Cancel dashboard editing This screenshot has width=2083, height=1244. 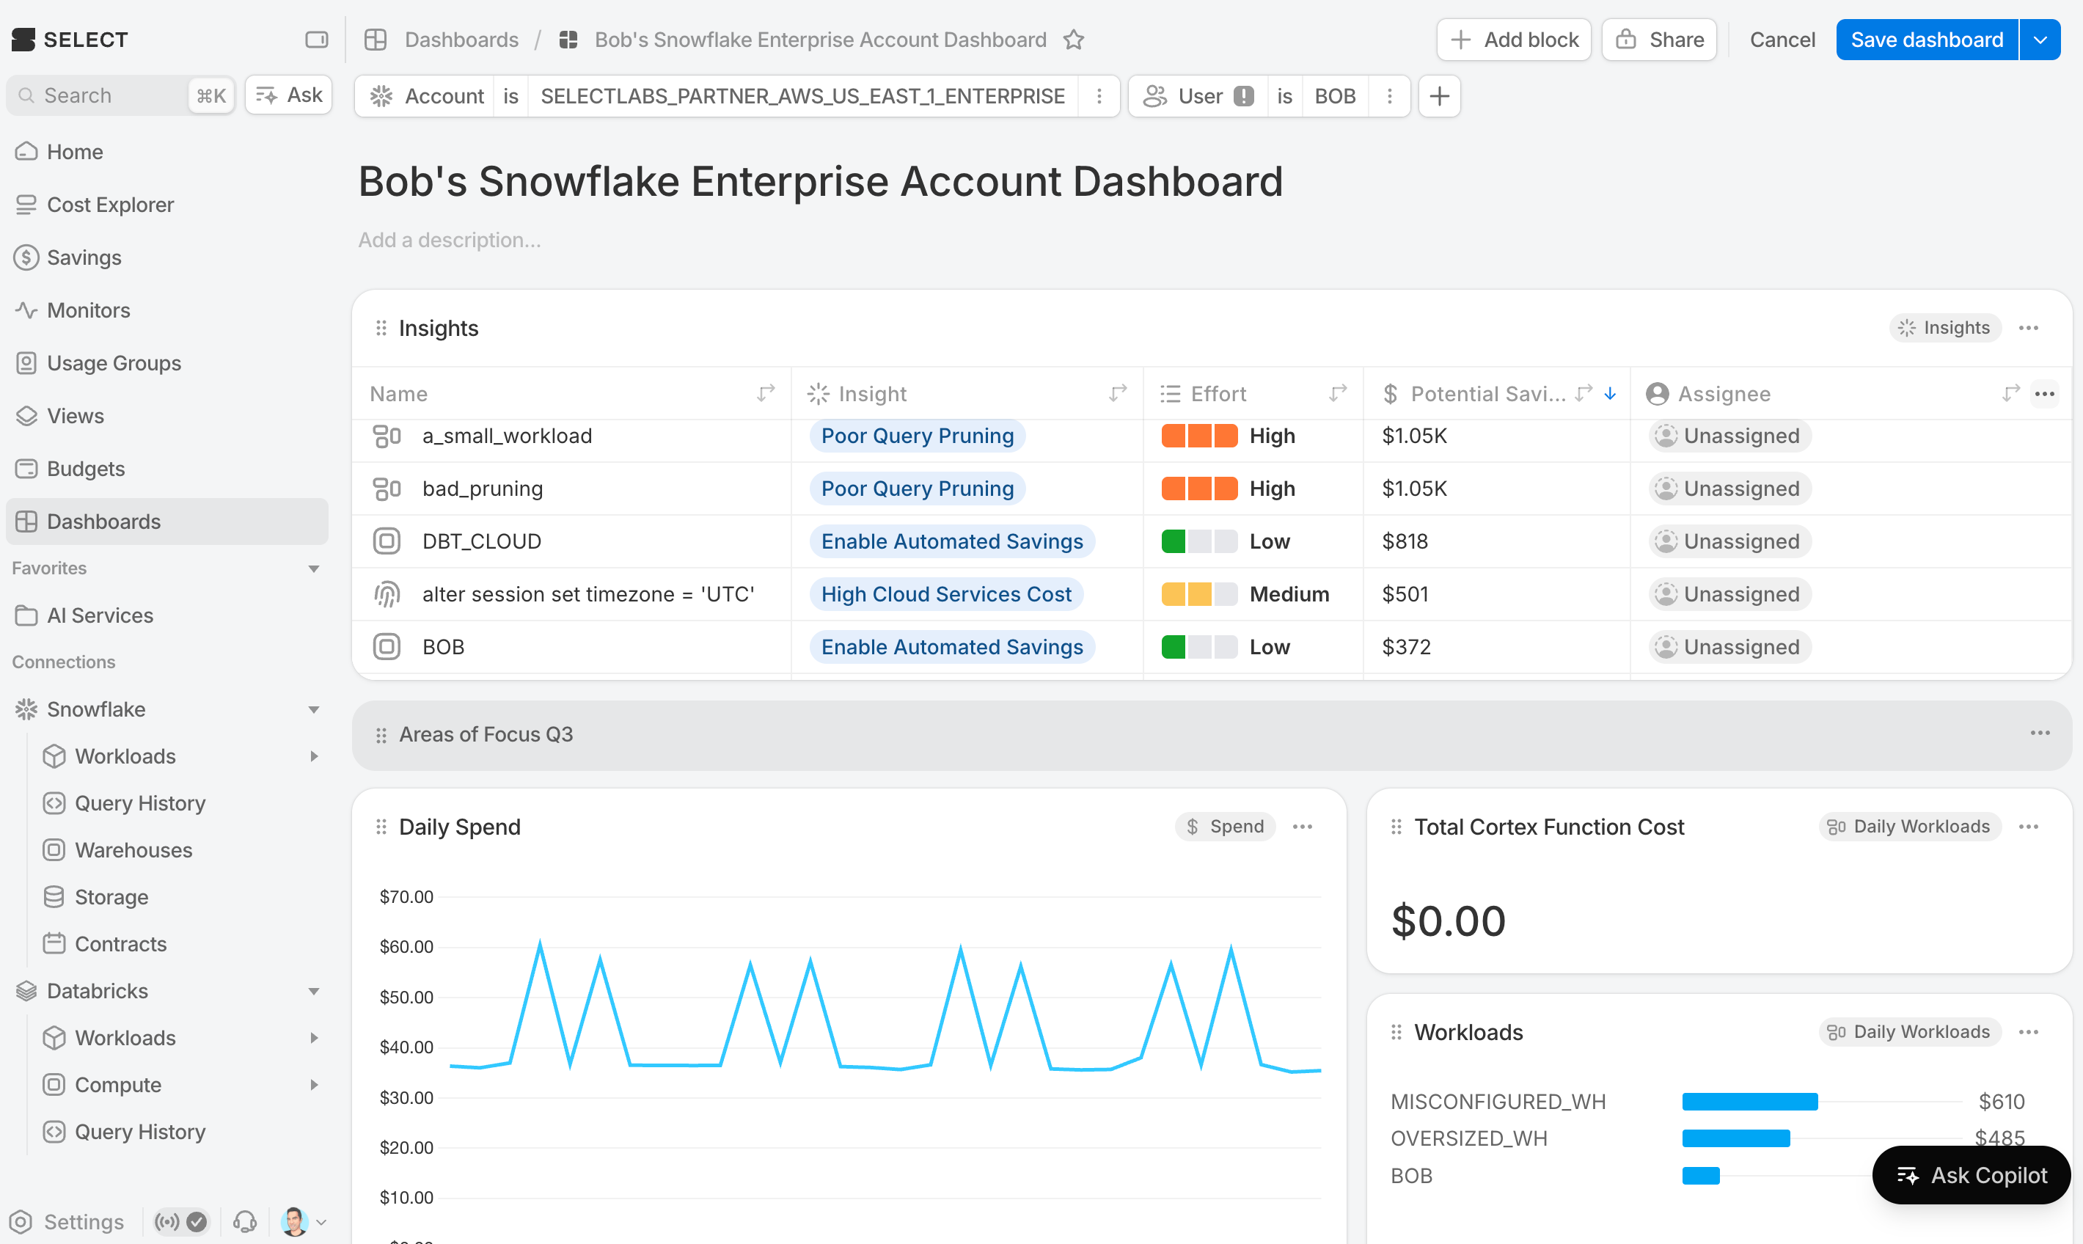click(1782, 40)
